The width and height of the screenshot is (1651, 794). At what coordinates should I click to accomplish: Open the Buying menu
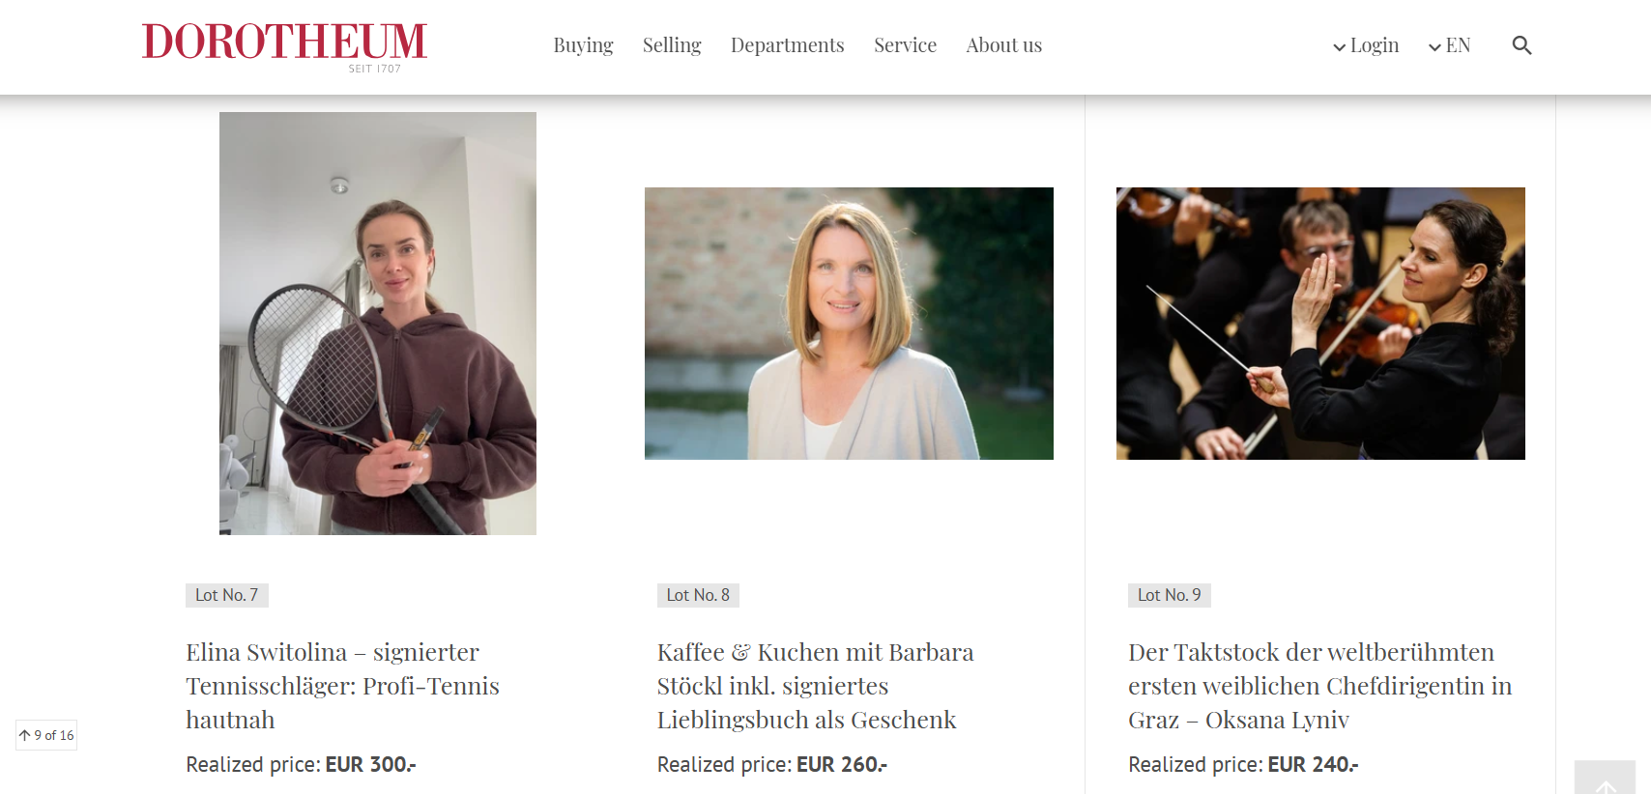coord(583,45)
